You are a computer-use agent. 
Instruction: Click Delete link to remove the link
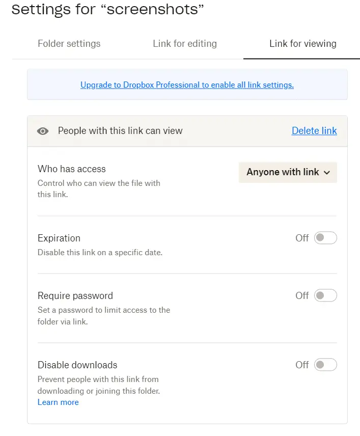(x=314, y=131)
